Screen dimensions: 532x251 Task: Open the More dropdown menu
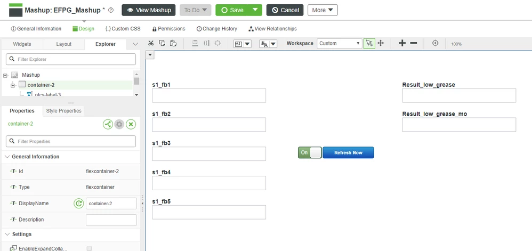click(323, 10)
